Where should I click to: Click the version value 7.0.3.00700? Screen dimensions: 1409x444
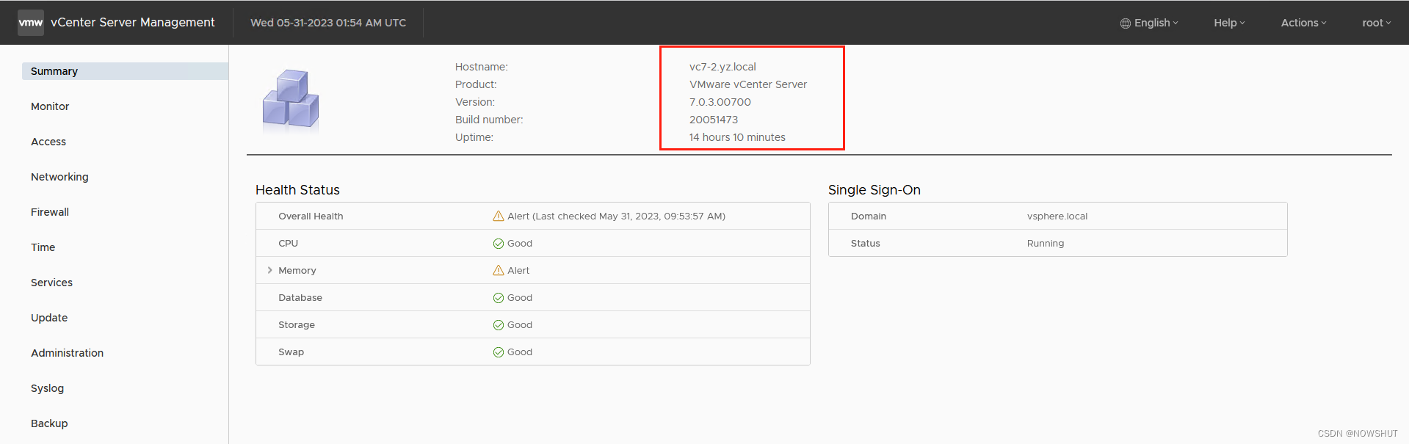pos(720,102)
